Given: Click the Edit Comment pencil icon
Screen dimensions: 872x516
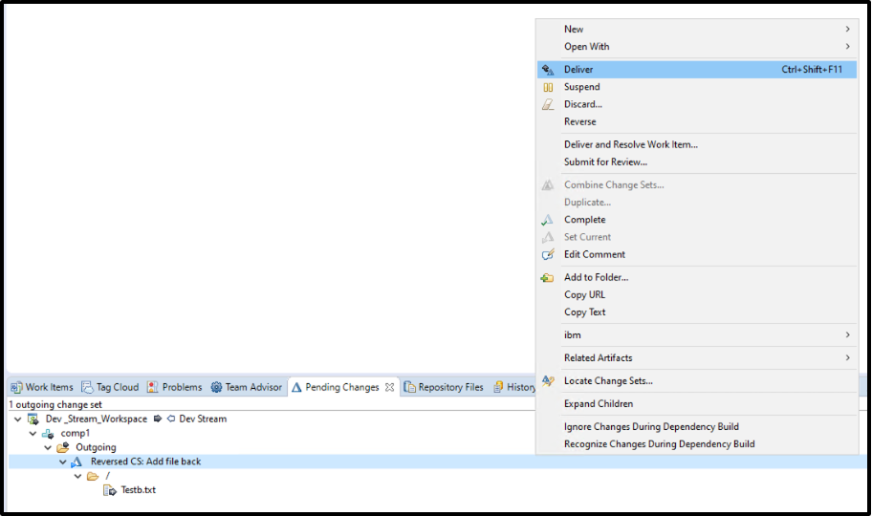Looking at the screenshot, I should [548, 255].
